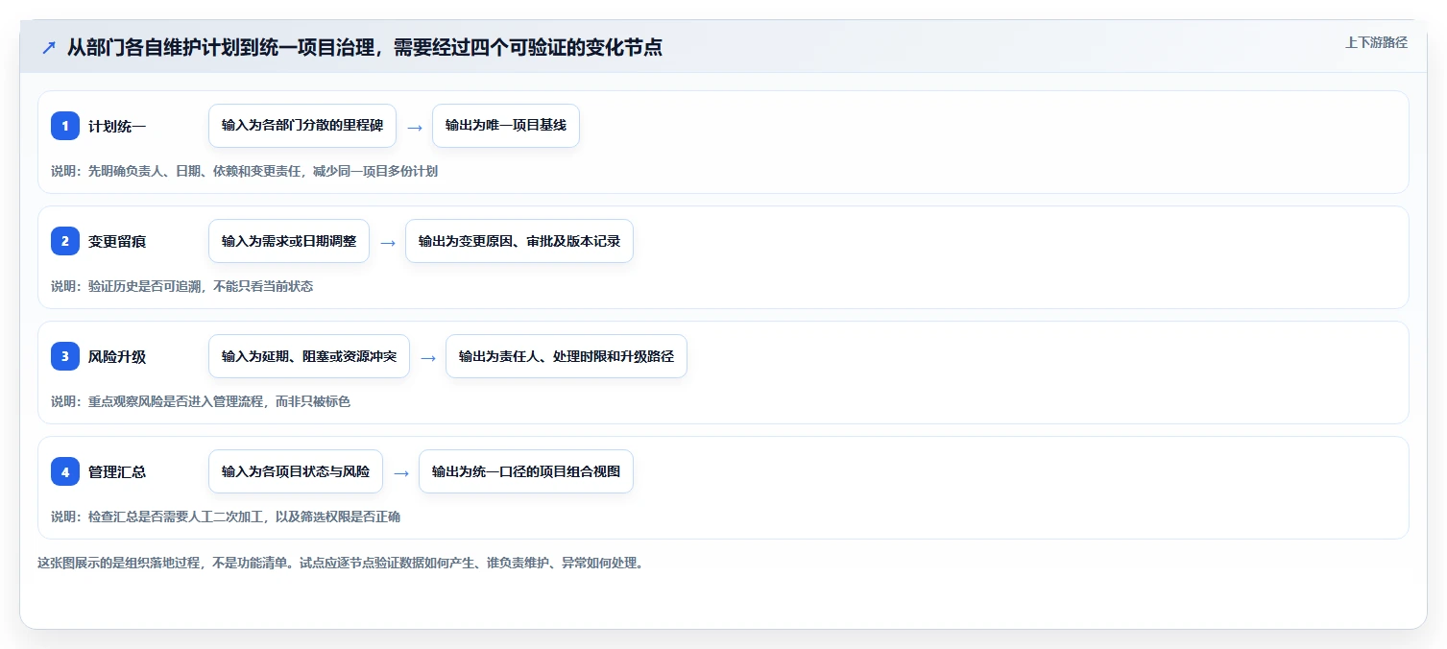1447x649 pixels.
Task: Click the box 输入为各项目状态与风险
Action: 296,471
